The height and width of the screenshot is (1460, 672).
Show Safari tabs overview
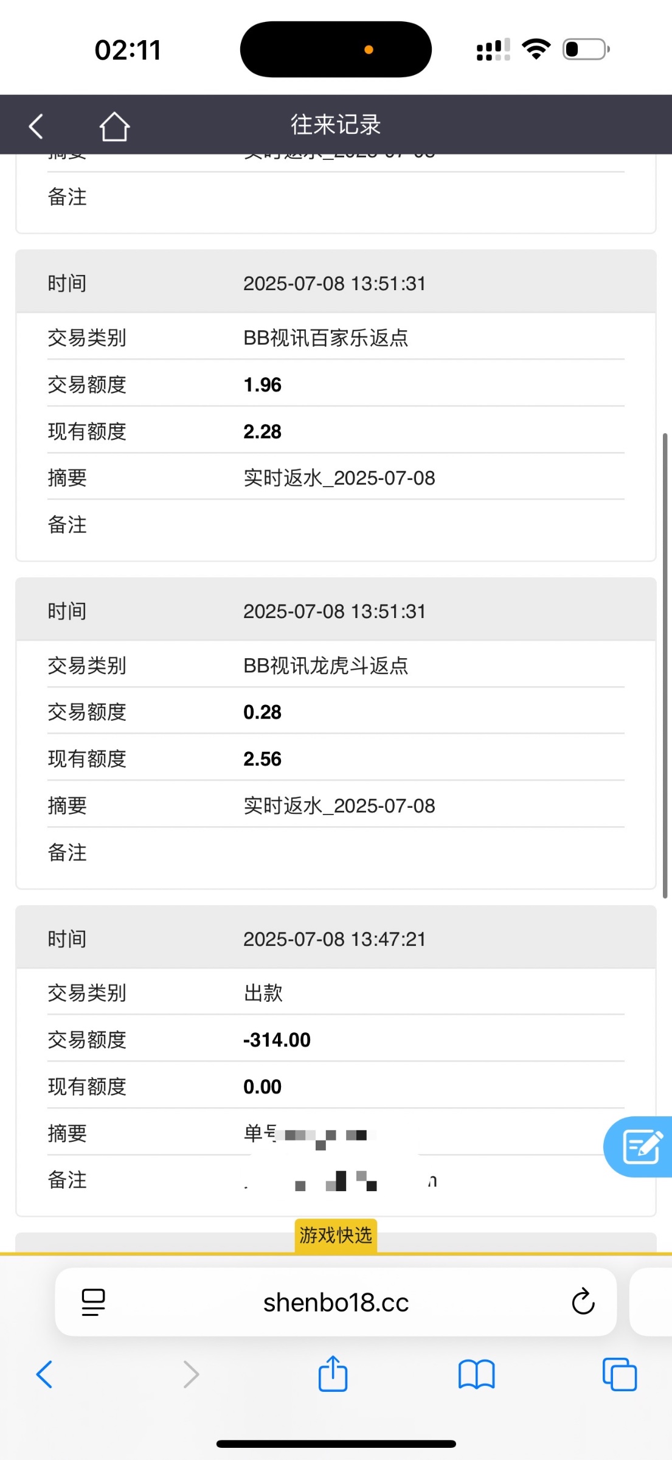pos(619,1374)
